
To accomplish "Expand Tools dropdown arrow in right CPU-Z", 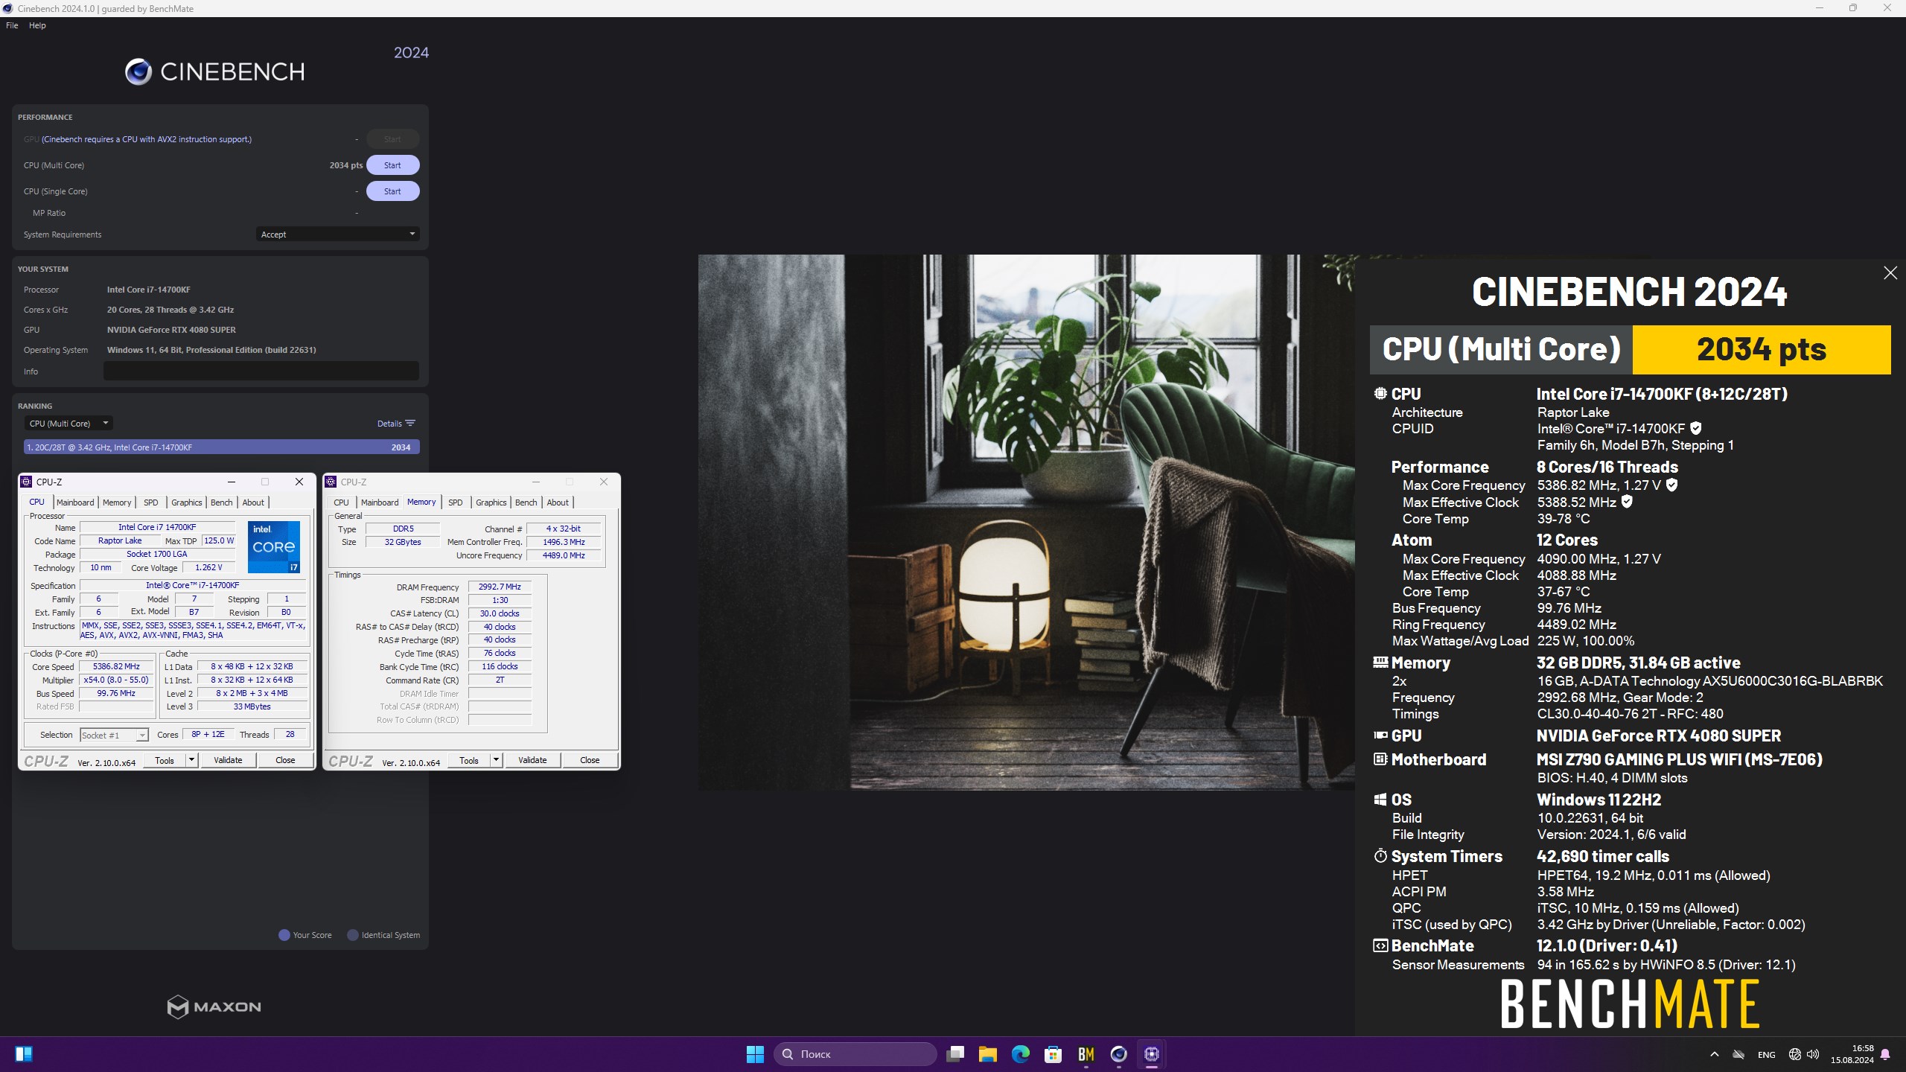I will pyautogui.click(x=496, y=760).
